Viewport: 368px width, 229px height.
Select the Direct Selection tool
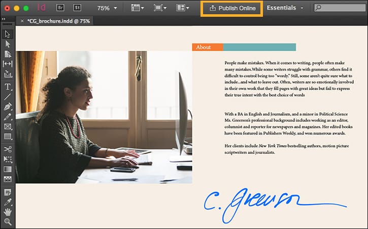(8, 44)
